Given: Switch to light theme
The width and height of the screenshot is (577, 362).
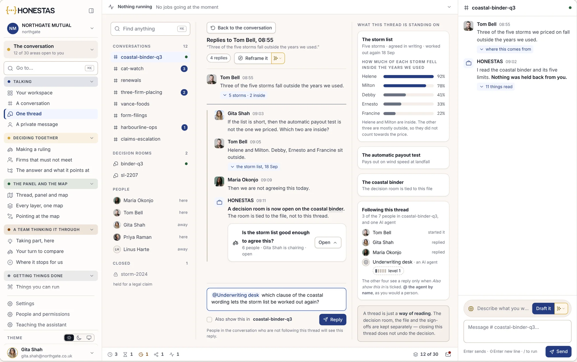Looking at the screenshot, I should point(69,337).
